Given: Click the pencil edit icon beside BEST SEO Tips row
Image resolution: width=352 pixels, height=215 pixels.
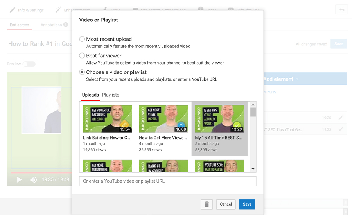Looking at the screenshot, I should 341,129.
